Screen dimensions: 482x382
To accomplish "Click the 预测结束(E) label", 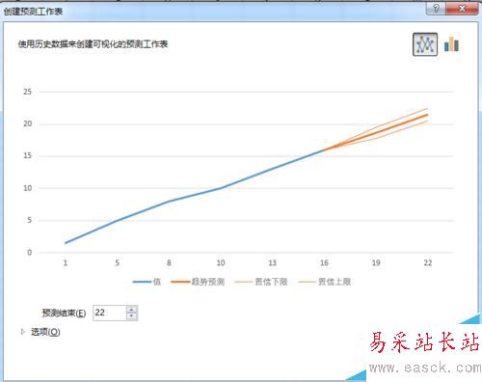I will (64, 313).
